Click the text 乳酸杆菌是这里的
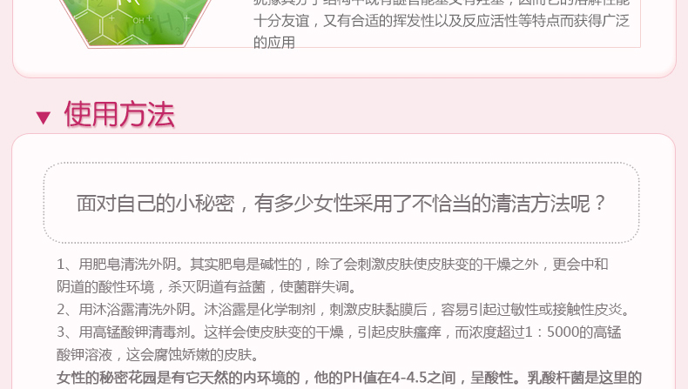 [x=584, y=378]
